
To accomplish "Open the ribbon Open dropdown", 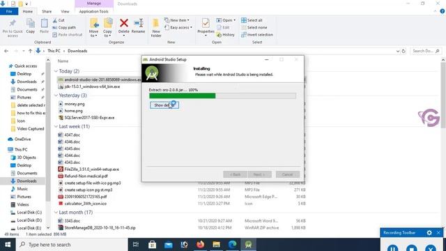I will click(x=226, y=20).
